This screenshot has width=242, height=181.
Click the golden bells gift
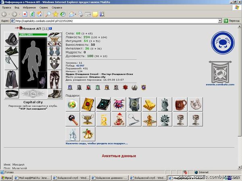88,134
